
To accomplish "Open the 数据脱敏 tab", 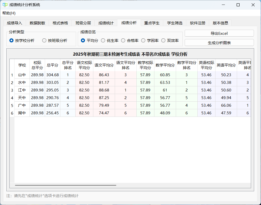I will (37, 23).
